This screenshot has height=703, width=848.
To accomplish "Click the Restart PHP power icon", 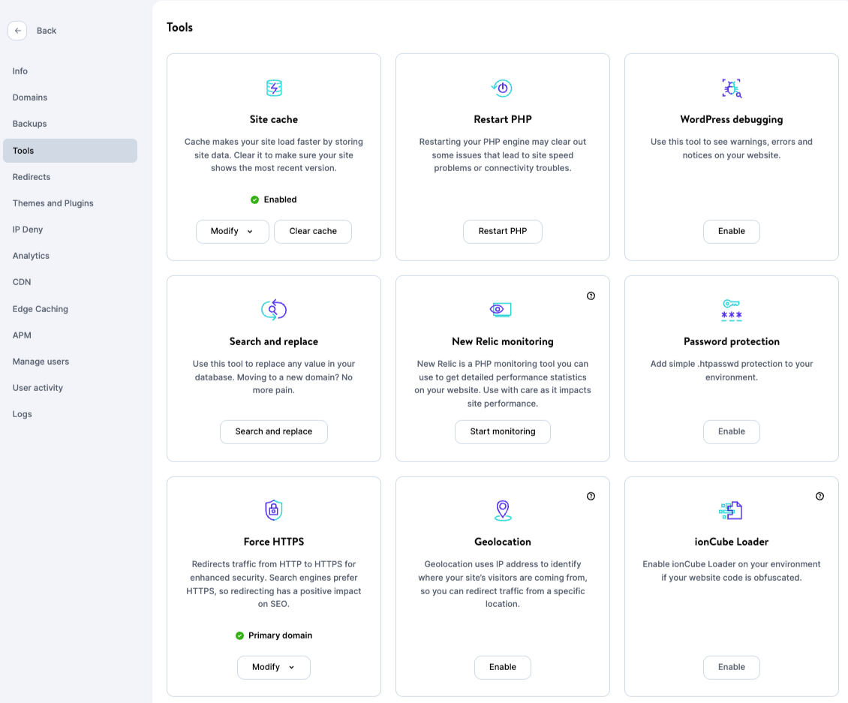I will click(503, 87).
